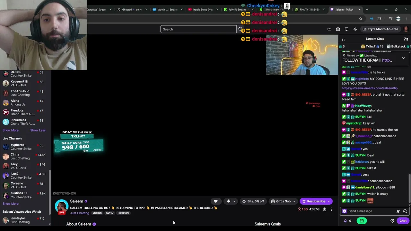Switch to the FlnwTh image tab
This screenshot has width=411, height=231.
coord(310,10)
